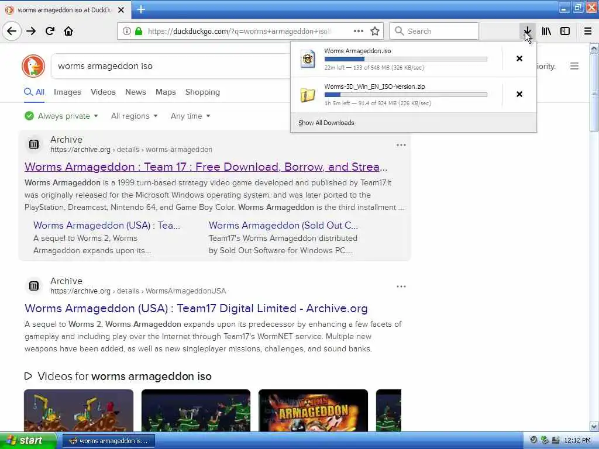The width and height of the screenshot is (599, 449).
Task: Click the archive.org details worms-armageddon URL
Action: pyautogui.click(x=132, y=150)
